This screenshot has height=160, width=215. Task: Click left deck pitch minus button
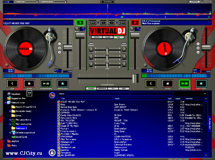[x=59, y=44]
